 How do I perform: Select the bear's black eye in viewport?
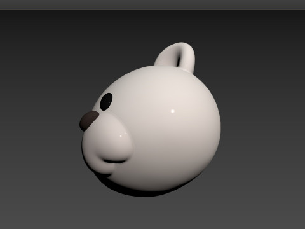coord(106,102)
